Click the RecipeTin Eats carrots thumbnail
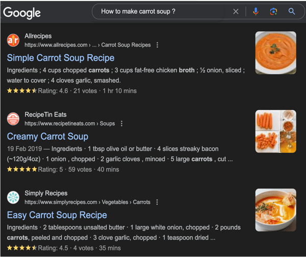Image resolution: width=306 pixels, height=257 pixels. click(x=275, y=130)
